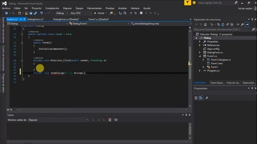Pin the Salida output panel
The height and width of the screenshot is (144, 257).
186,115
